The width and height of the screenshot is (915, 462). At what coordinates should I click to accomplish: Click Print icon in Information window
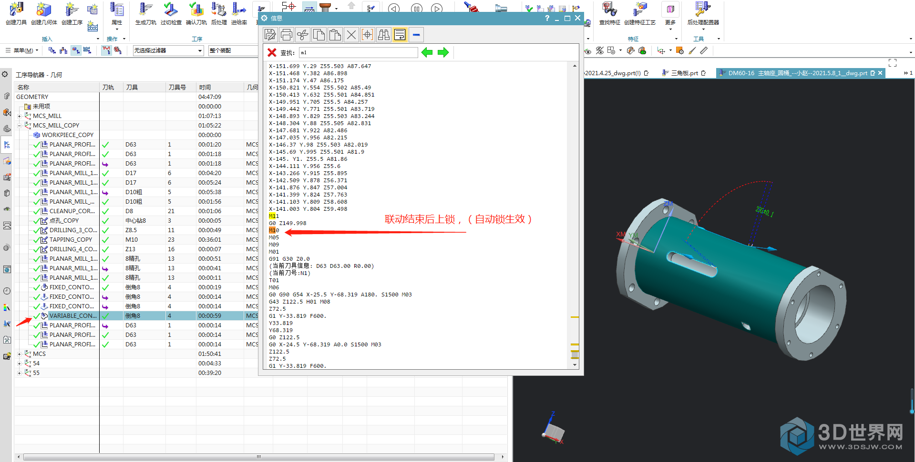point(287,35)
